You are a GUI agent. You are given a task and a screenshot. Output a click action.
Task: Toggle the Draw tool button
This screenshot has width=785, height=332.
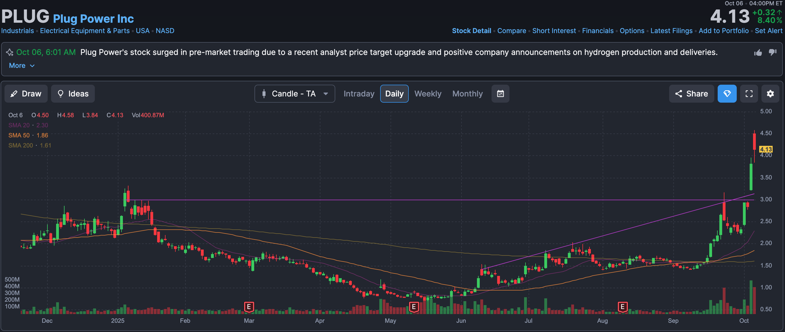[26, 93]
